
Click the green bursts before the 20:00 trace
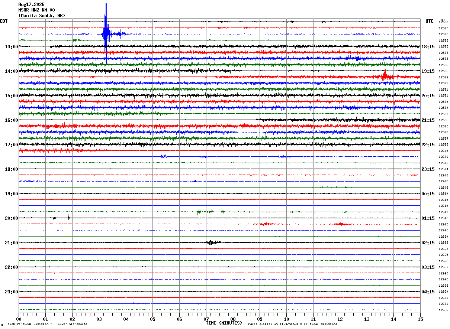[x=211, y=212]
